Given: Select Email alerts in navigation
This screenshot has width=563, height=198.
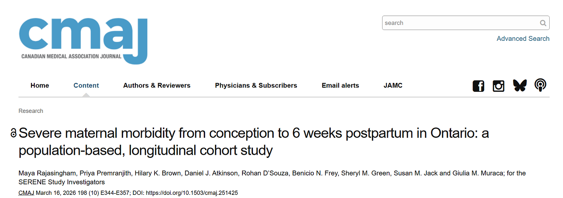Looking at the screenshot, I should 340,85.
